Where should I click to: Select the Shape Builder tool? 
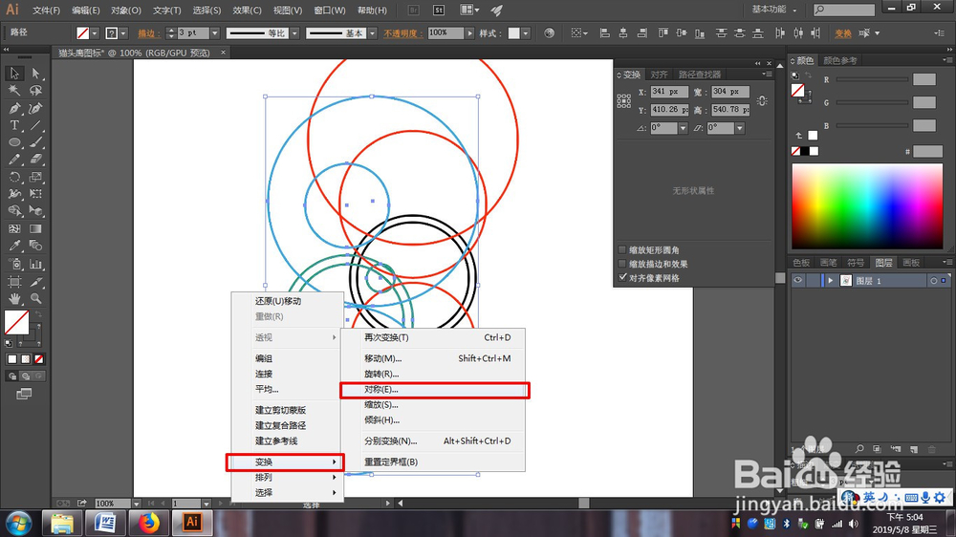pos(14,211)
